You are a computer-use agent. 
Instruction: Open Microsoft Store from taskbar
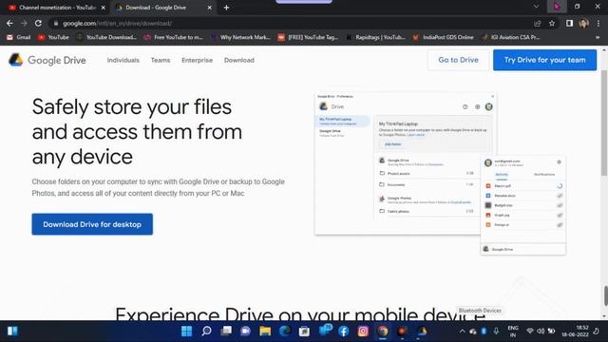(x=304, y=331)
